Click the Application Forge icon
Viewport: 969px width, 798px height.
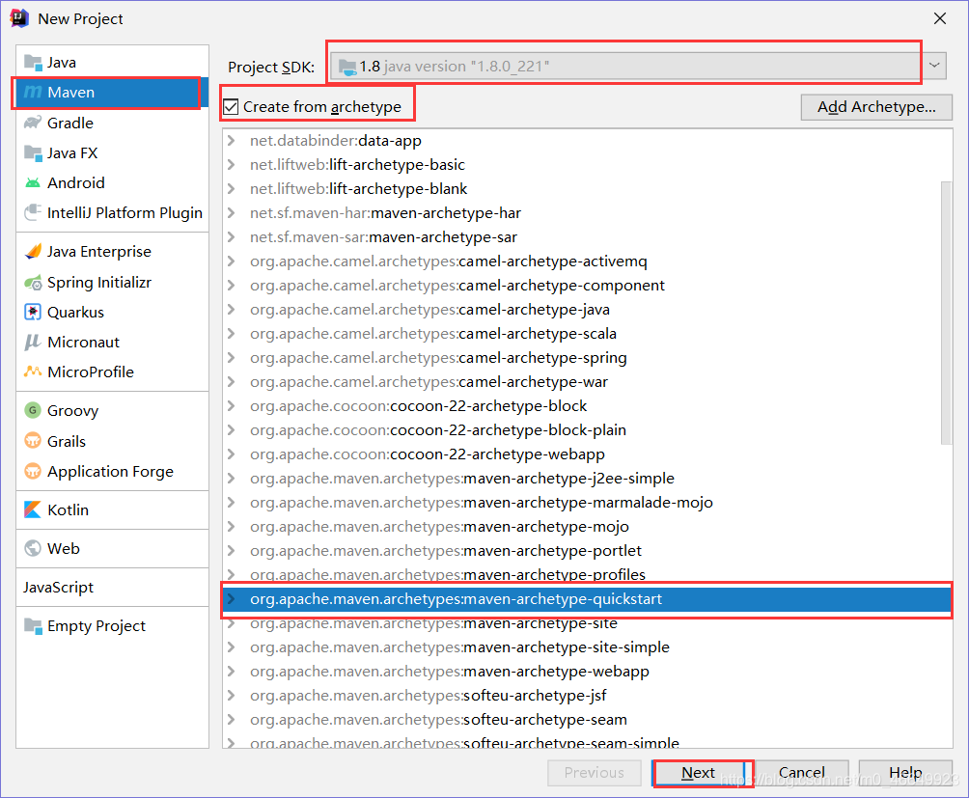point(33,471)
